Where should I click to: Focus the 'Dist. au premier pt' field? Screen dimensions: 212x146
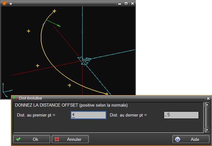coord(88,115)
